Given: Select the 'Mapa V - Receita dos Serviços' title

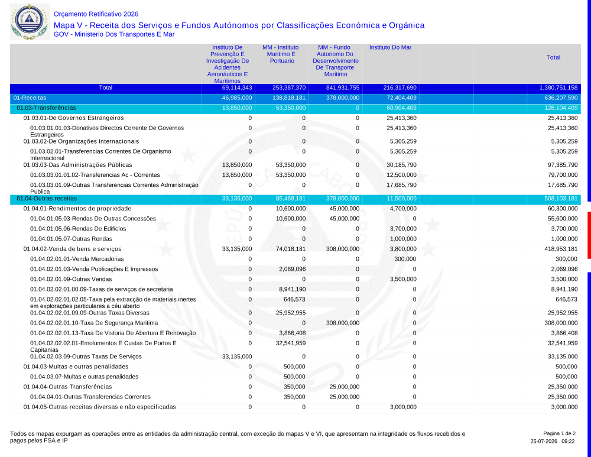Looking at the screenshot, I should tap(239, 25).
